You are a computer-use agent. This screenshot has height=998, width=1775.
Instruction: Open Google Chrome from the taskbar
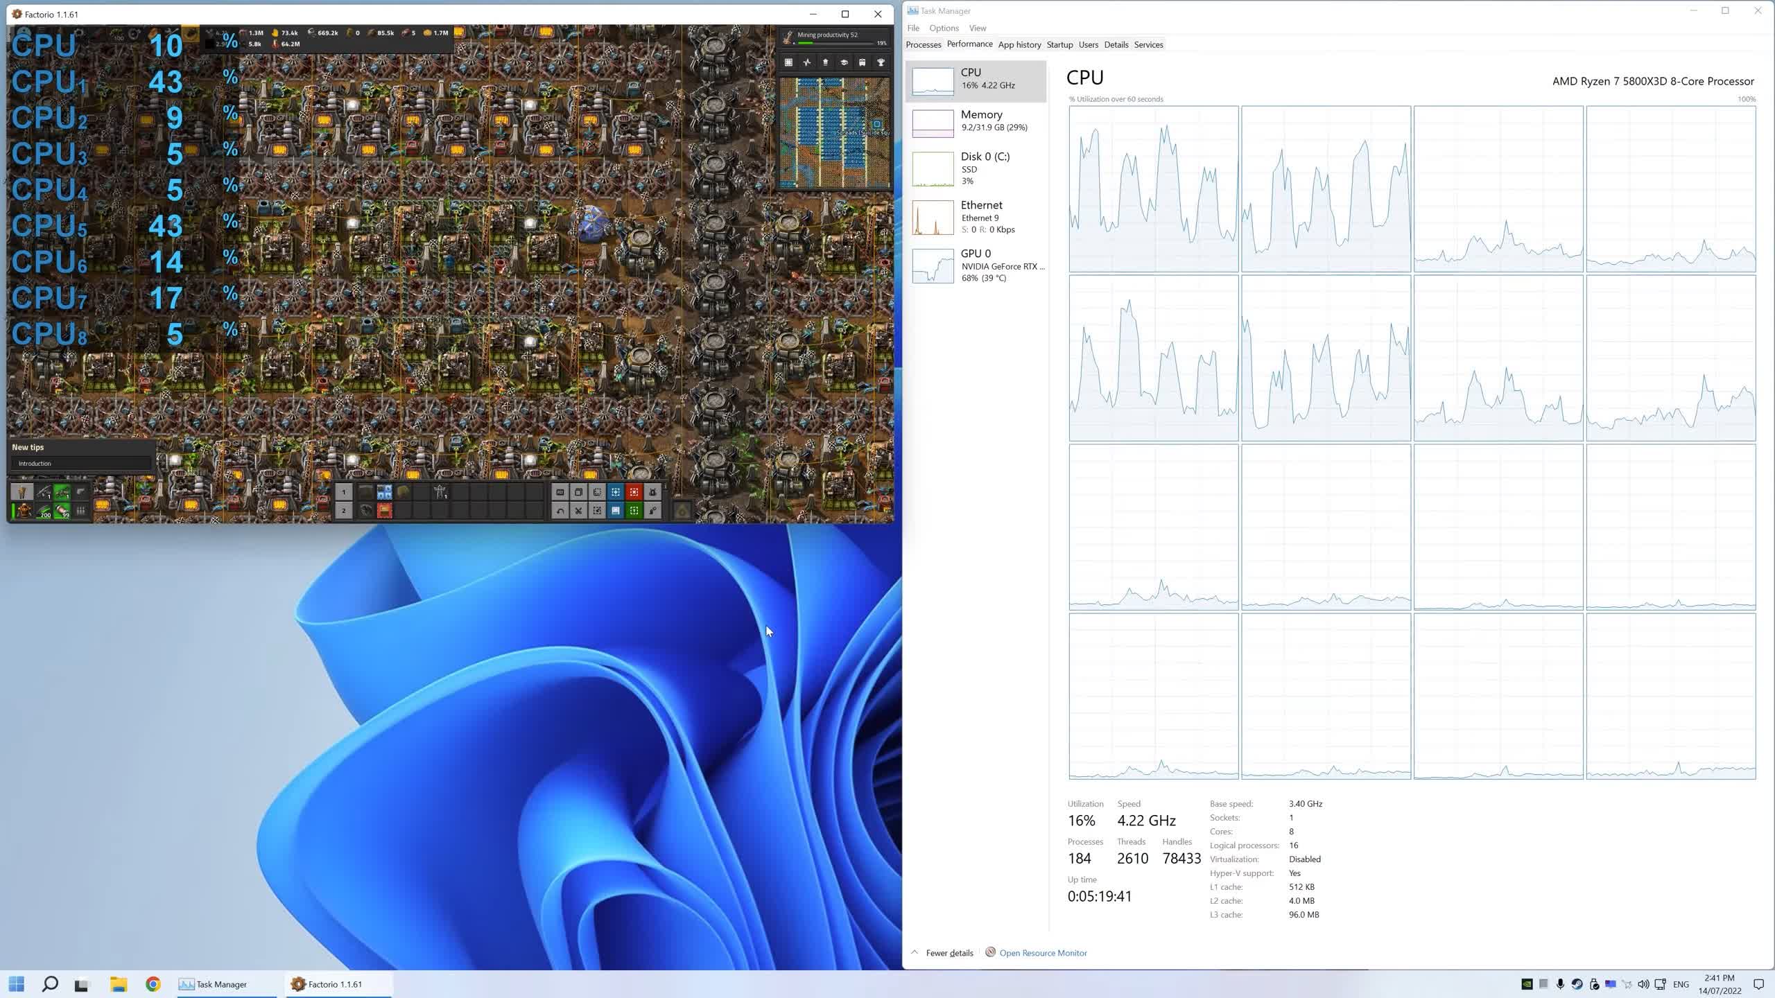(x=153, y=984)
